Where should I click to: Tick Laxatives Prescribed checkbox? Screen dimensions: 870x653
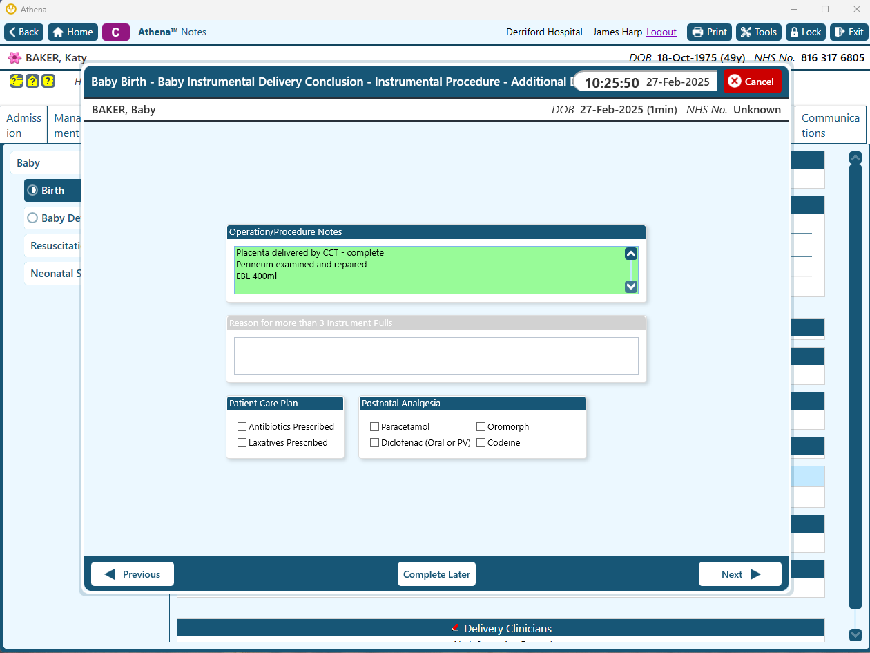pyautogui.click(x=242, y=443)
